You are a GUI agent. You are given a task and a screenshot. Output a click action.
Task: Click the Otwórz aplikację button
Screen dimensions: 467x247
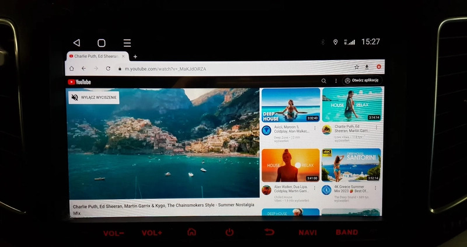point(362,81)
